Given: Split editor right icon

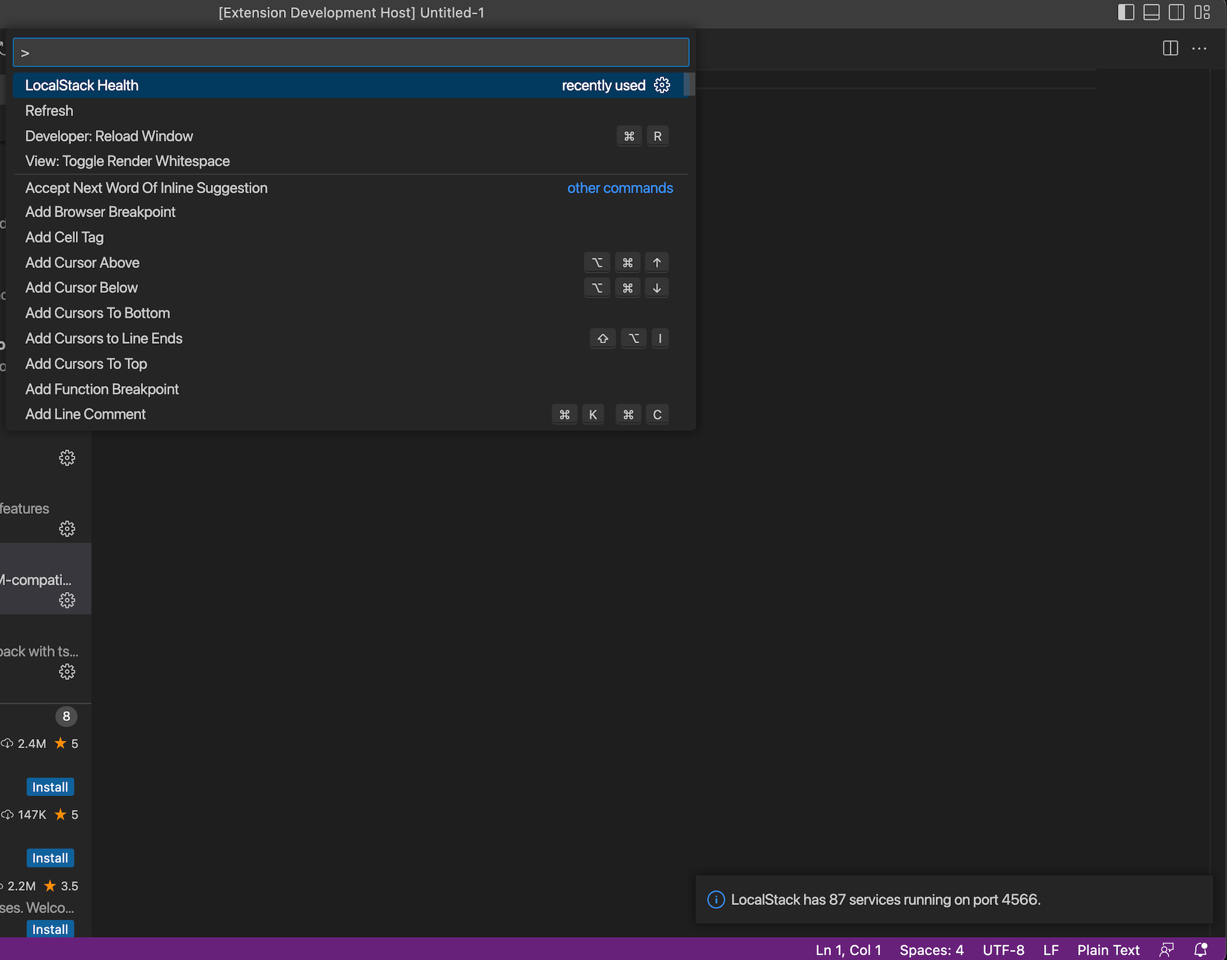Looking at the screenshot, I should (x=1170, y=48).
